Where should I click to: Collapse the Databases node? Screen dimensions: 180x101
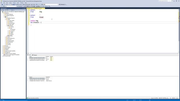point(3,13)
